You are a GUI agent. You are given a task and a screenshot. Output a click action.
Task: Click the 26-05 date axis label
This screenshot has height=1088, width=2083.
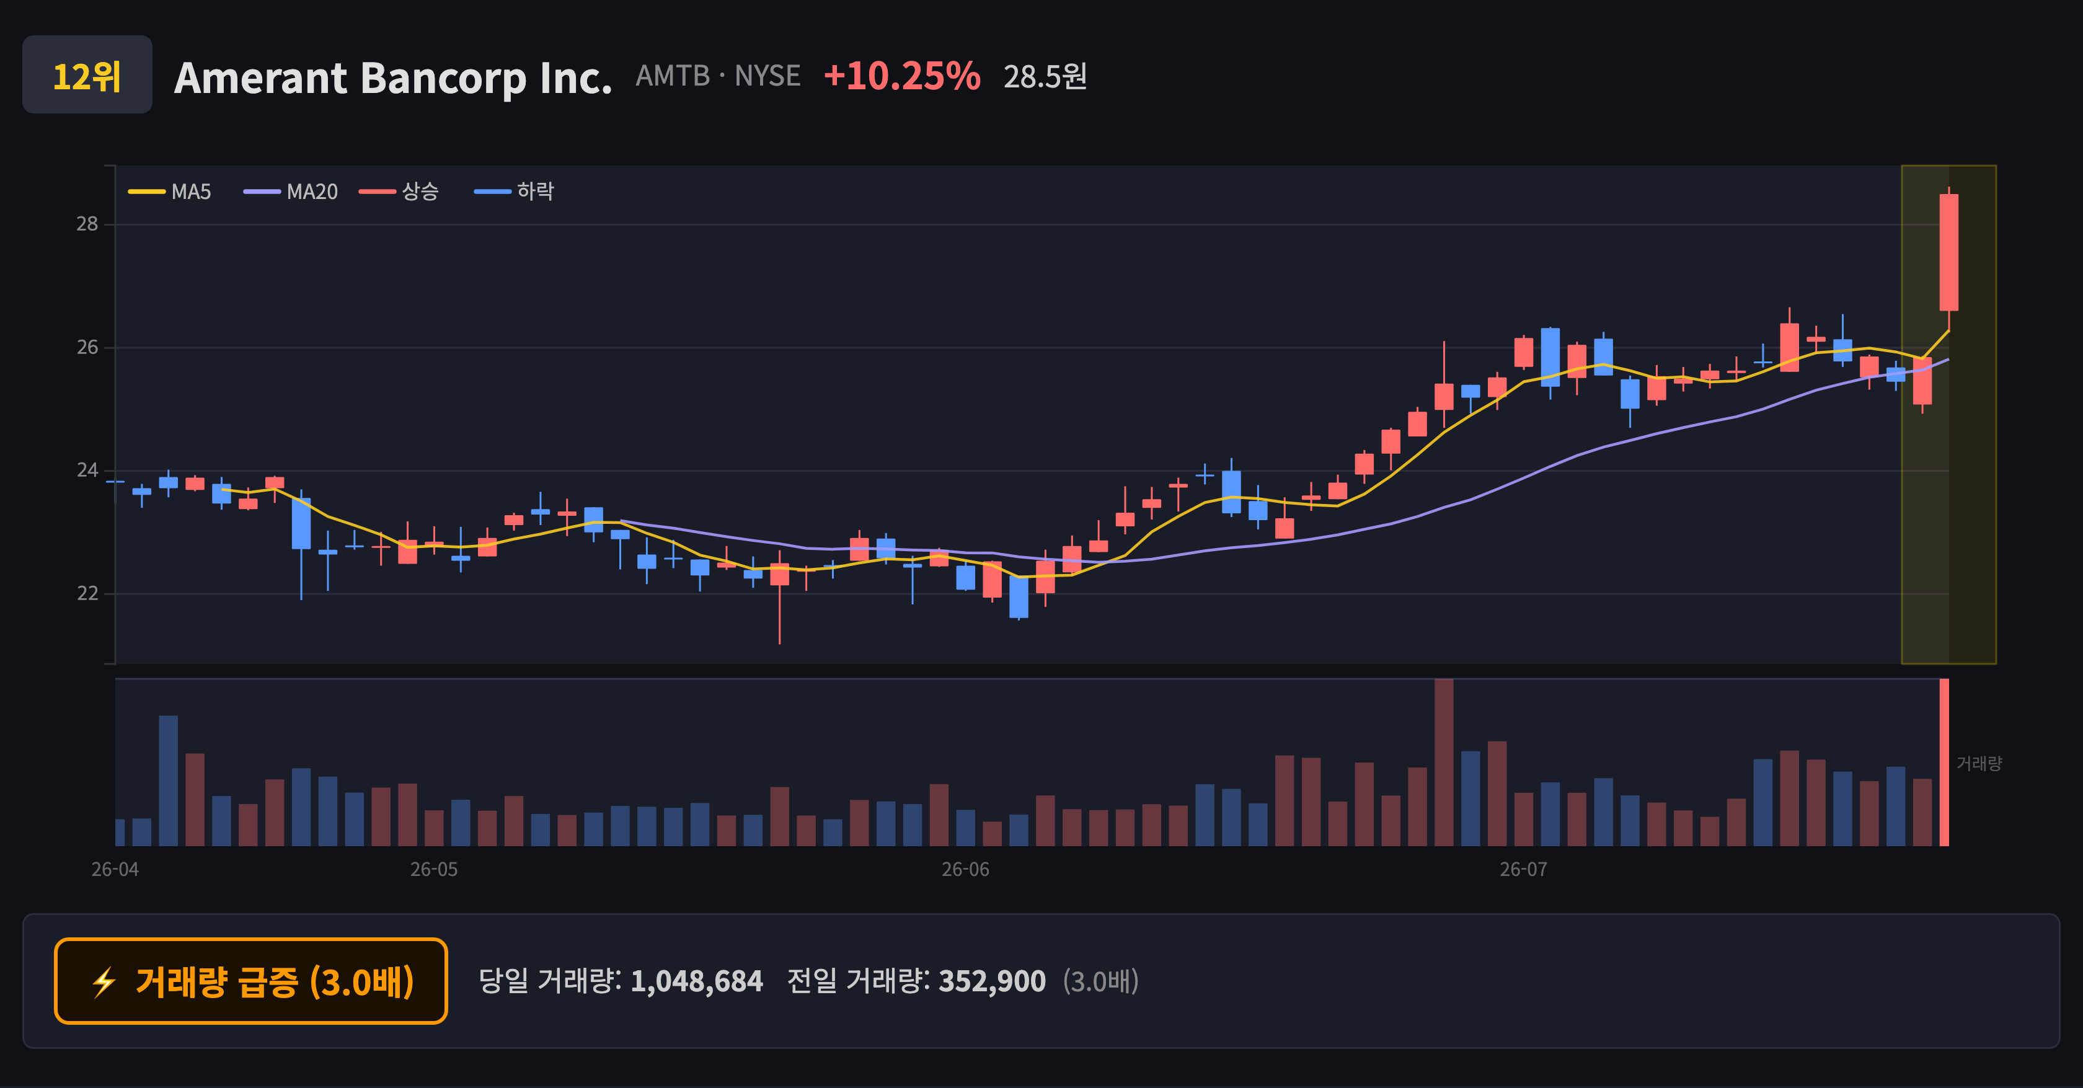click(433, 870)
